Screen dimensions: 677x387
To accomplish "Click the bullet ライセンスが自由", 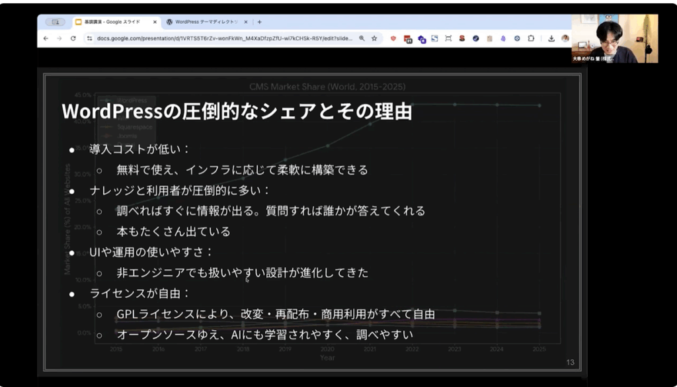I will 139,294.
